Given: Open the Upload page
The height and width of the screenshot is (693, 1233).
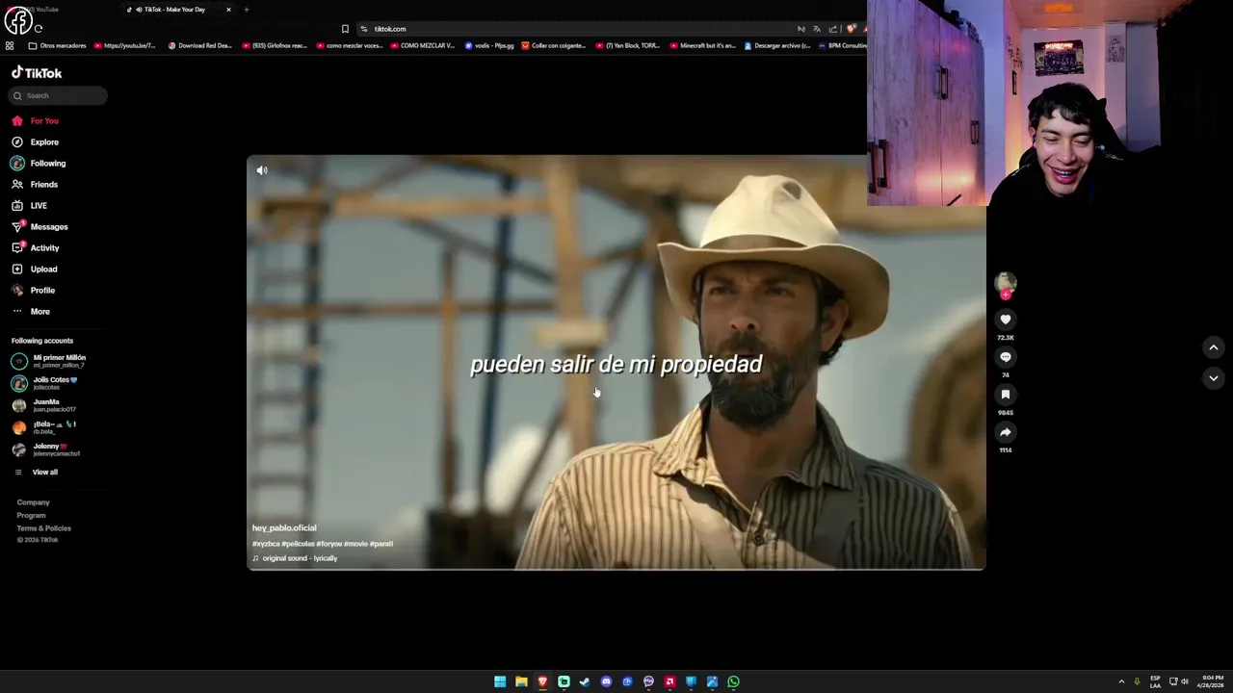Looking at the screenshot, I should 35,269.
